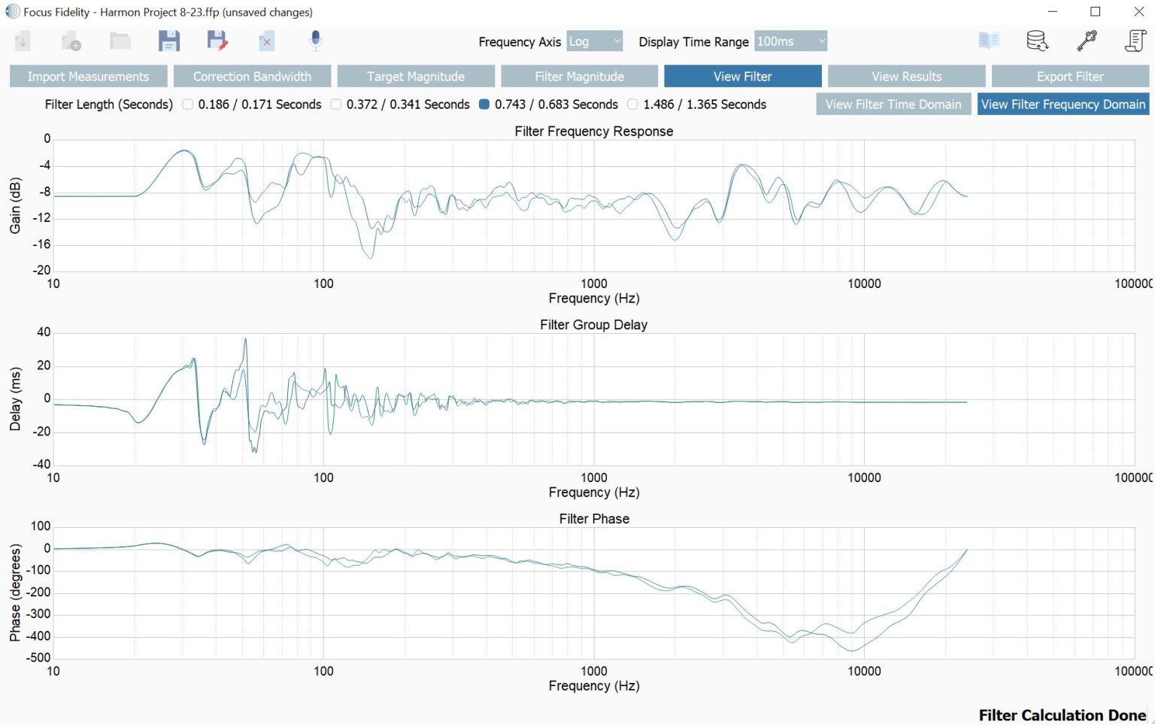Click the microphone measurement icon
The image size is (1155, 725).
pos(316,41)
